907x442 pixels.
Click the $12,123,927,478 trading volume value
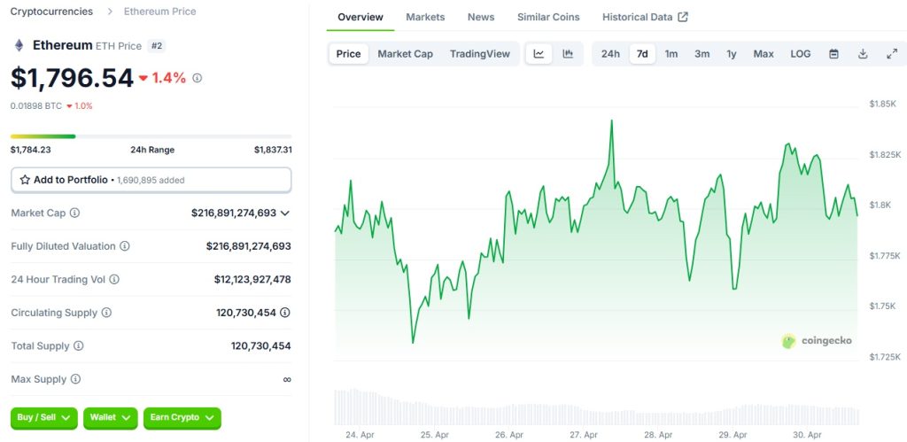click(252, 279)
